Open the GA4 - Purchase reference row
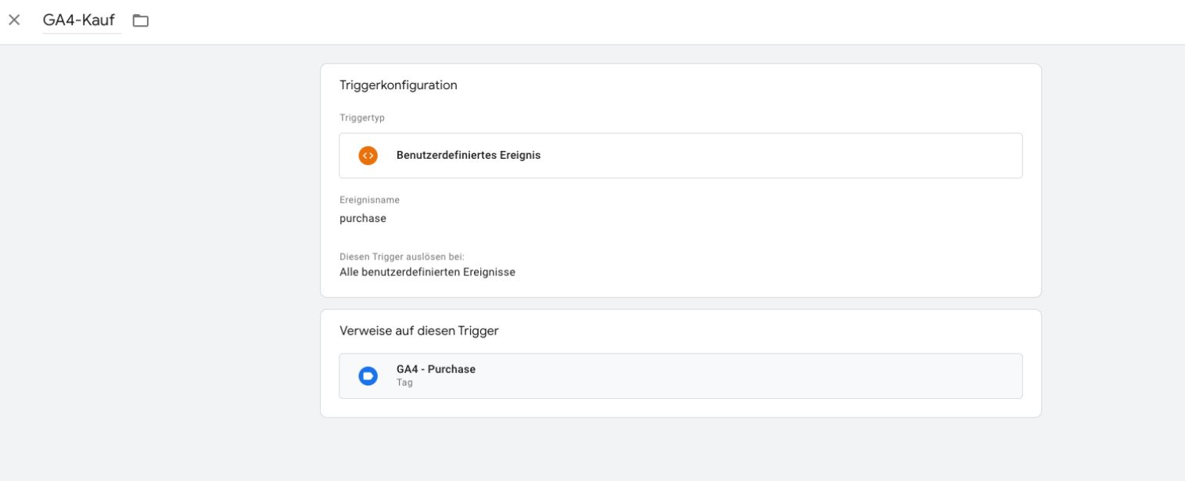The height and width of the screenshot is (481, 1185). tap(680, 376)
